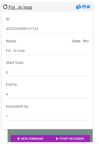
Task: Begin recording with START RECORDER button
Action: pos(70,139)
